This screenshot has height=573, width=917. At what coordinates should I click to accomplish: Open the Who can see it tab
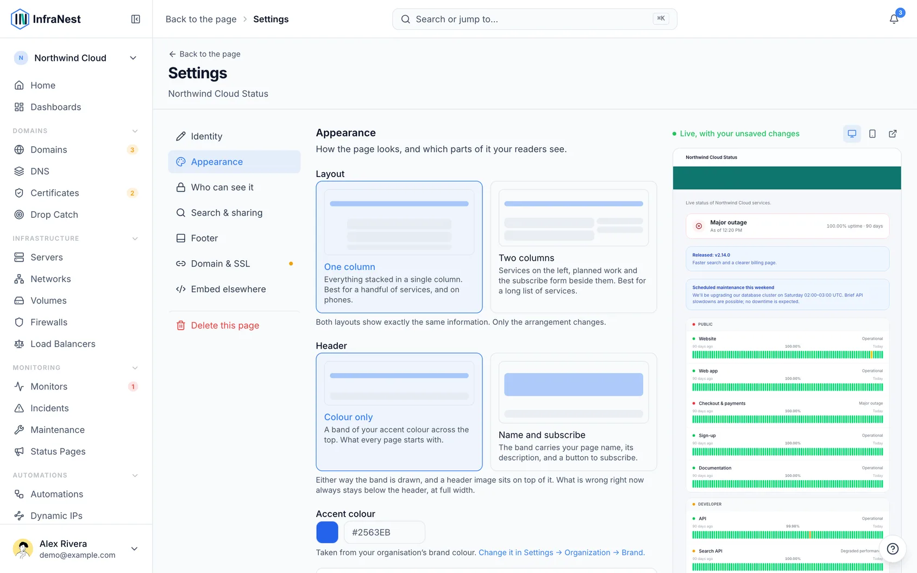(x=234, y=187)
